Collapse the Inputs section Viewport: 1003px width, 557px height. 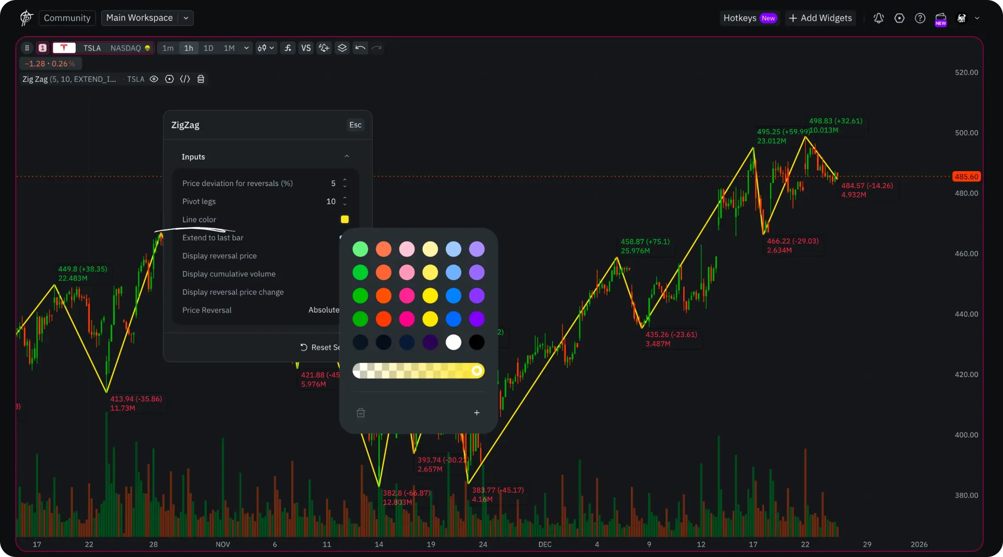point(347,157)
